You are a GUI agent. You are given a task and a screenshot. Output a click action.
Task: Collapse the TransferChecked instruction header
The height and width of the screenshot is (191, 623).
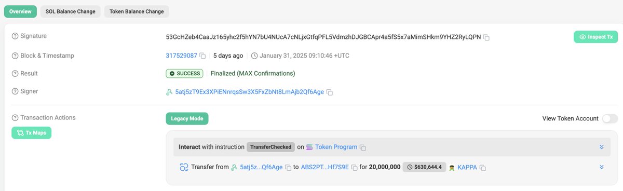[602, 147]
